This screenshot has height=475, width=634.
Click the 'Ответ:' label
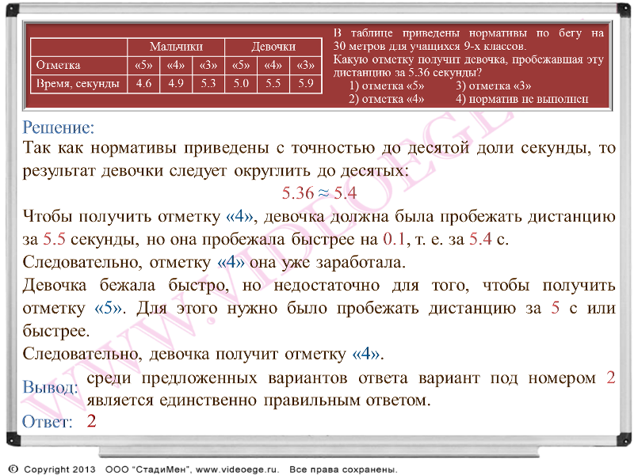(x=48, y=422)
